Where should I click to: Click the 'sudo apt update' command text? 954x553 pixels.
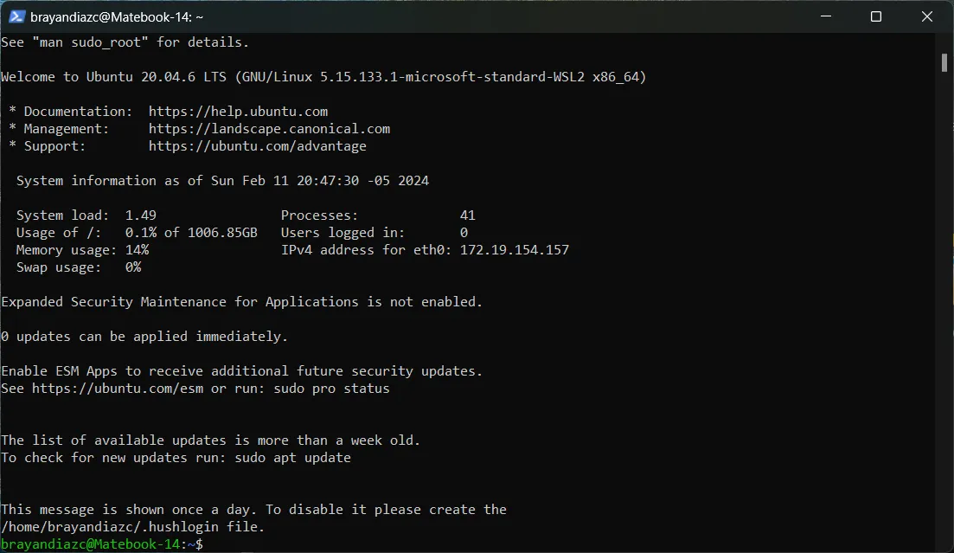(292, 458)
